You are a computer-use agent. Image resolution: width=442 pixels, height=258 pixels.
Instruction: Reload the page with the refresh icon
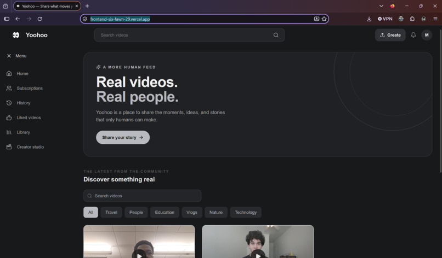click(39, 19)
